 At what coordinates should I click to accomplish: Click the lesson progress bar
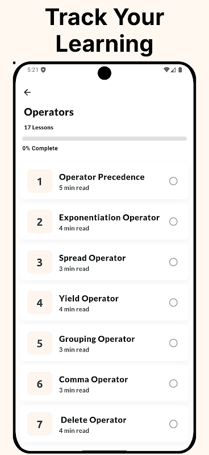click(104, 139)
